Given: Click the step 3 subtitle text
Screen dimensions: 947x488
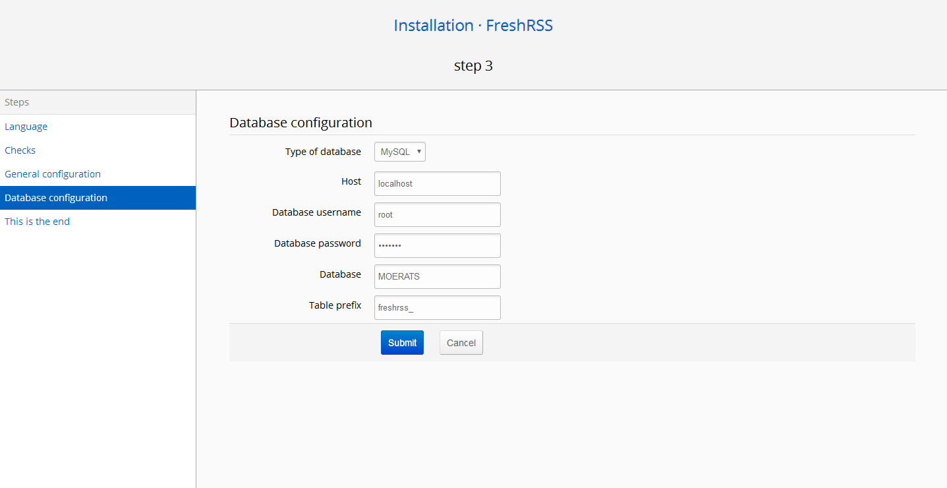Looking at the screenshot, I should [x=473, y=66].
